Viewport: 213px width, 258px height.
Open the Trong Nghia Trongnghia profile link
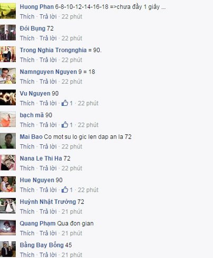click(x=53, y=50)
